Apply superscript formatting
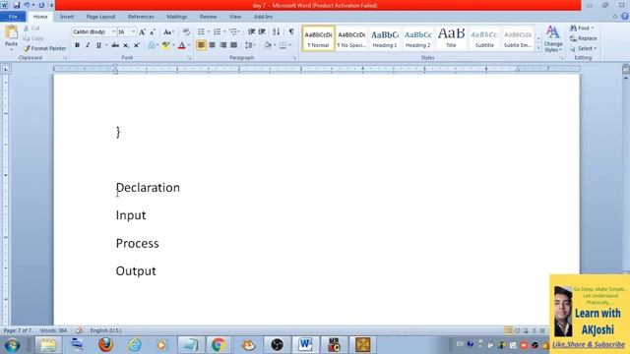Image resolution: width=630 pixels, height=354 pixels. coord(137,45)
